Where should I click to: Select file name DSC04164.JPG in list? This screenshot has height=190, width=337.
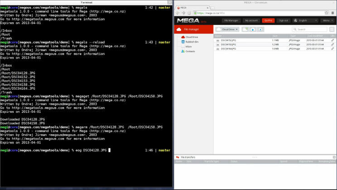point(228,49)
